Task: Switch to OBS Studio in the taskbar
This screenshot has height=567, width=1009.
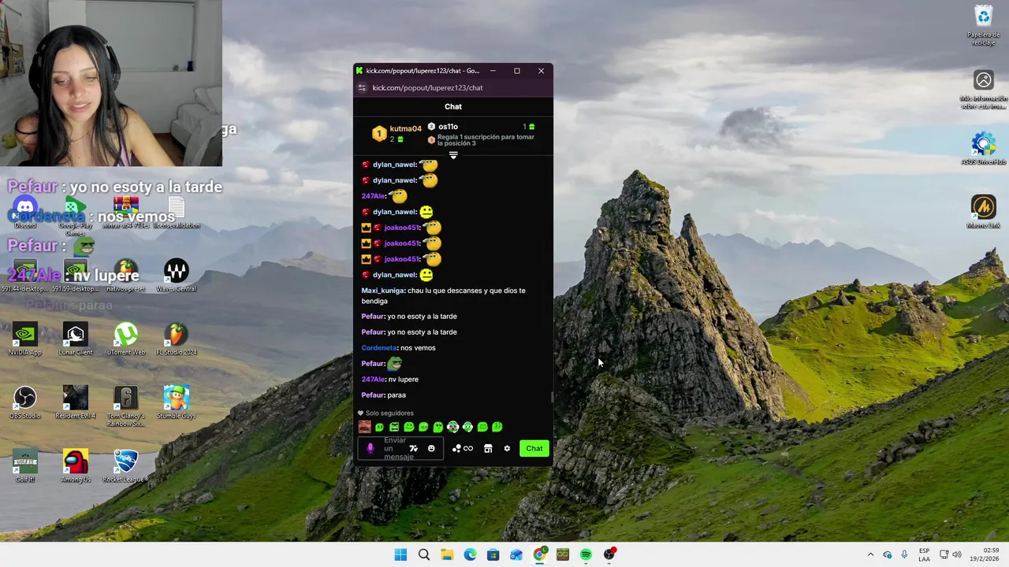Action: click(x=609, y=555)
